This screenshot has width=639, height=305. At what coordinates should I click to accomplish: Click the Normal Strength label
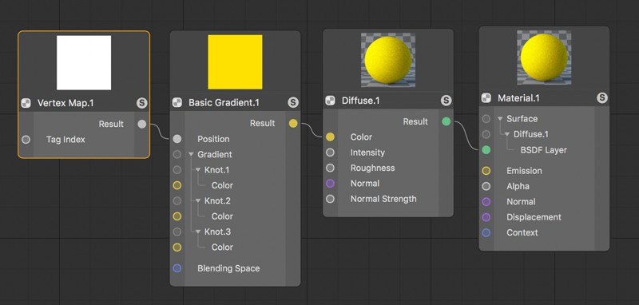coord(383,199)
